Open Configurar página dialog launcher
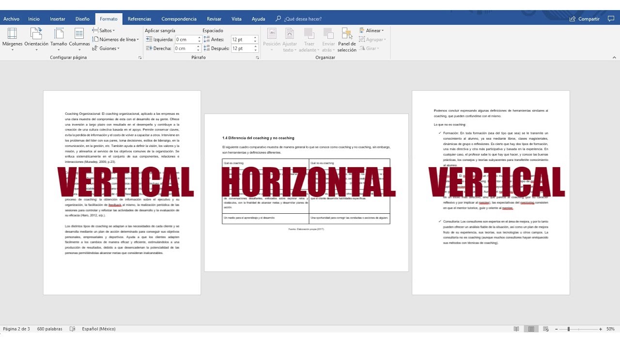Image resolution: width=620 pixels, height=349 pixels. point(140,58)
